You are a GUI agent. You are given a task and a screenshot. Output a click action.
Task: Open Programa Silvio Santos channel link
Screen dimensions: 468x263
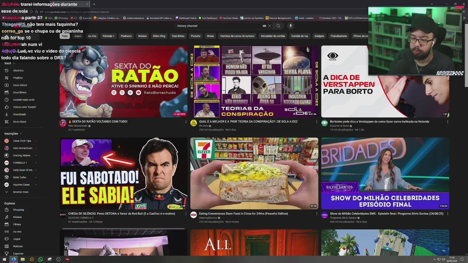[x=343, y=218]
